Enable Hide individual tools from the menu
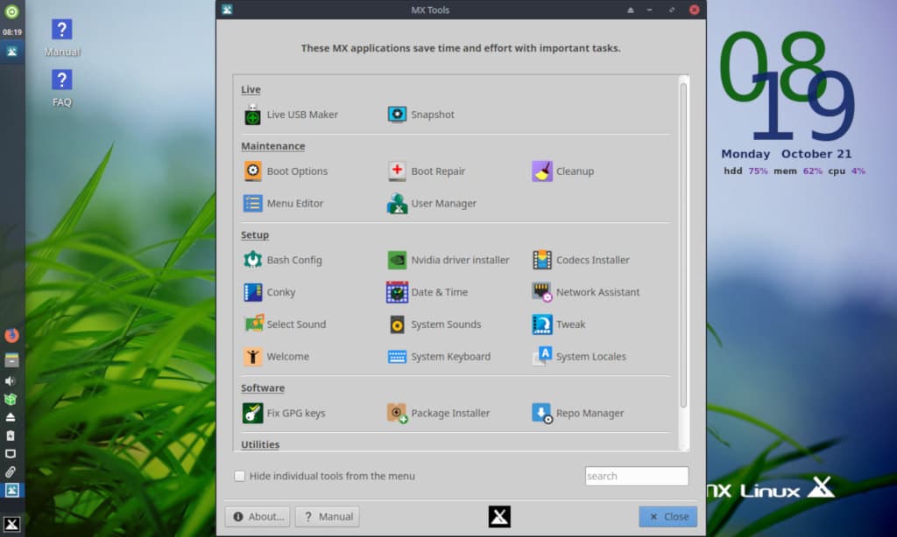This screenshot has width=897, height=537. pyautogui.click(x=240, y=477)
